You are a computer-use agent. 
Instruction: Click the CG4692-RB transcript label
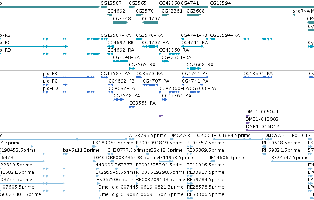(x=120, y=43)
